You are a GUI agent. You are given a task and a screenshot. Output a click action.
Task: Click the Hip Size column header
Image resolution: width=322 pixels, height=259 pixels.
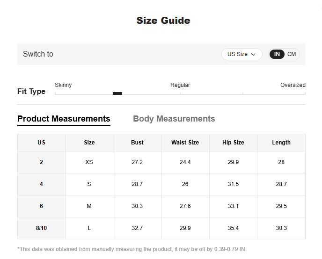pos(233,143)
